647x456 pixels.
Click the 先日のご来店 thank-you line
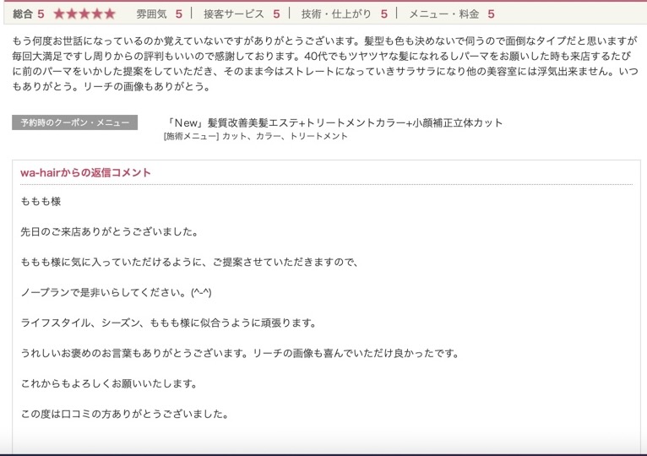(109, 232)
